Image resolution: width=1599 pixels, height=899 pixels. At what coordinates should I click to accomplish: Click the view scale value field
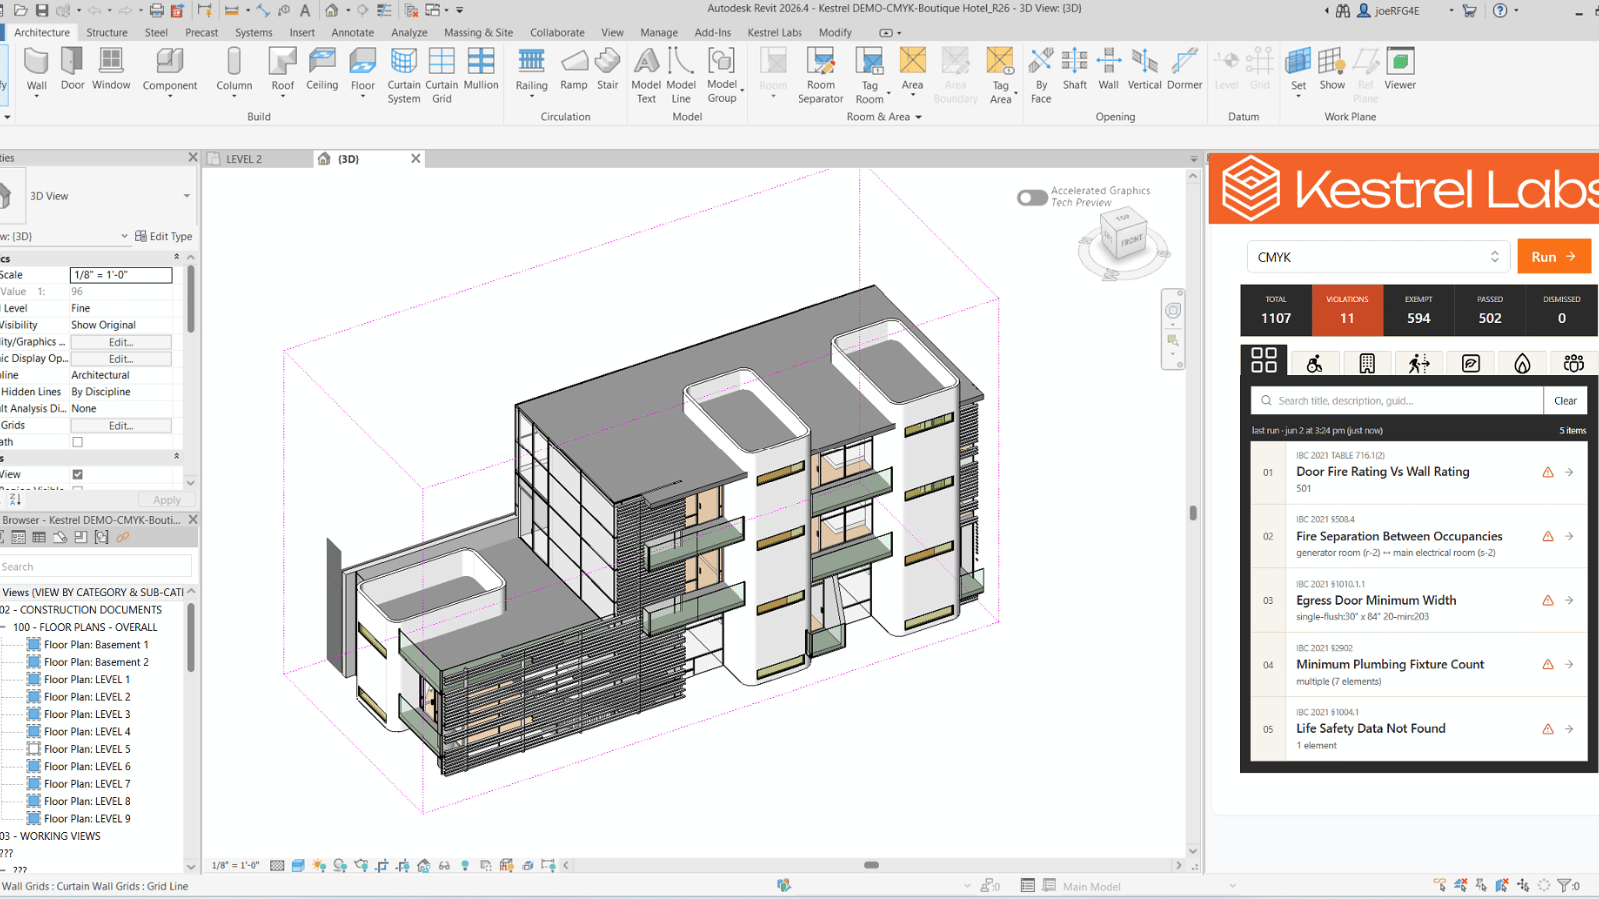[x=121, y=275]
